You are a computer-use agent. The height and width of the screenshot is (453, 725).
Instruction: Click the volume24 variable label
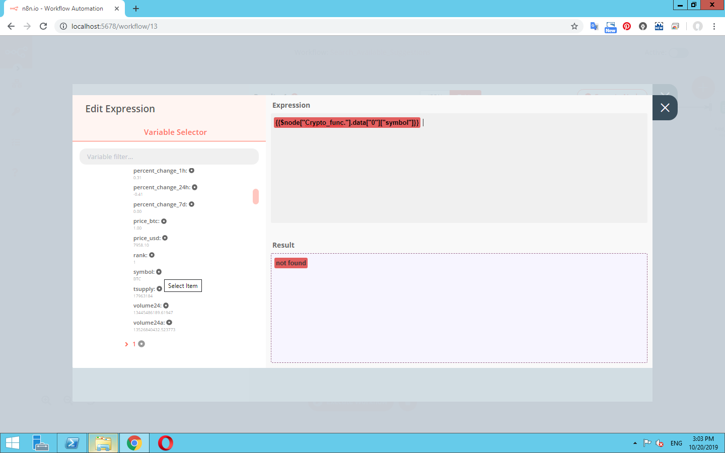pos(148,306)
